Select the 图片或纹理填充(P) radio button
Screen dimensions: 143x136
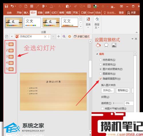100,69
